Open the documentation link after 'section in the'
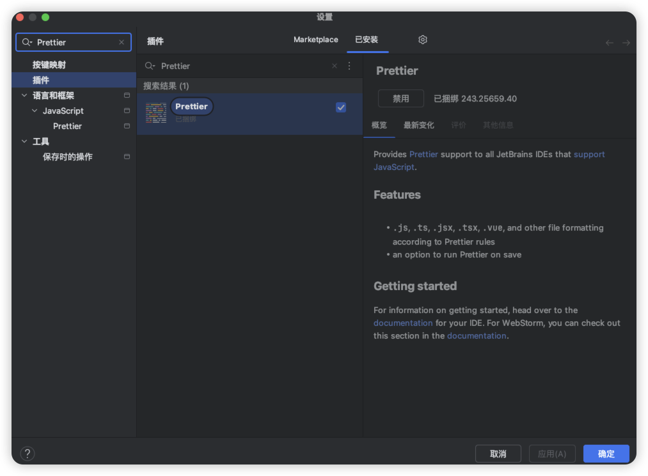The width and height of the screenshot is (648, 476). [477, 335]
